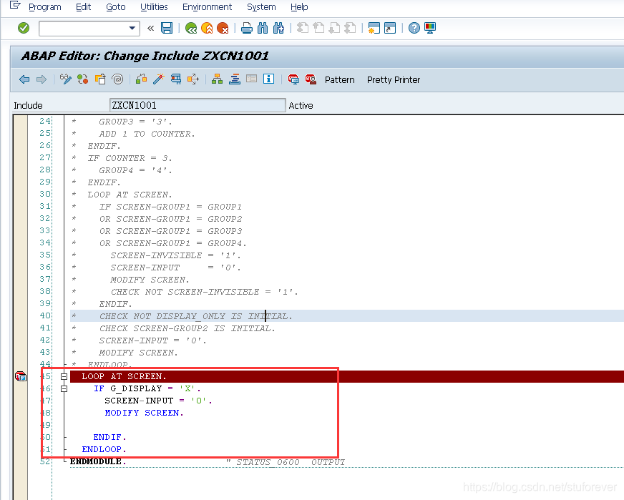
Task: Click the Display Object List hierarchy icon
Action: coord(218,79)
